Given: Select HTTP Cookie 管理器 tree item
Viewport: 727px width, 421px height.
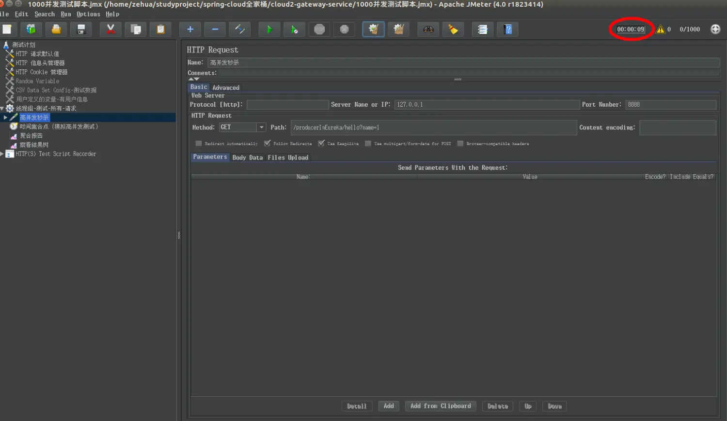Looking at the screenshot, I should (x=42, y=72).
